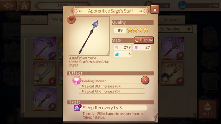Select the Level 1 sword item thumbnail
Viewport: 221px width, 124px height.
coord(45,73)
